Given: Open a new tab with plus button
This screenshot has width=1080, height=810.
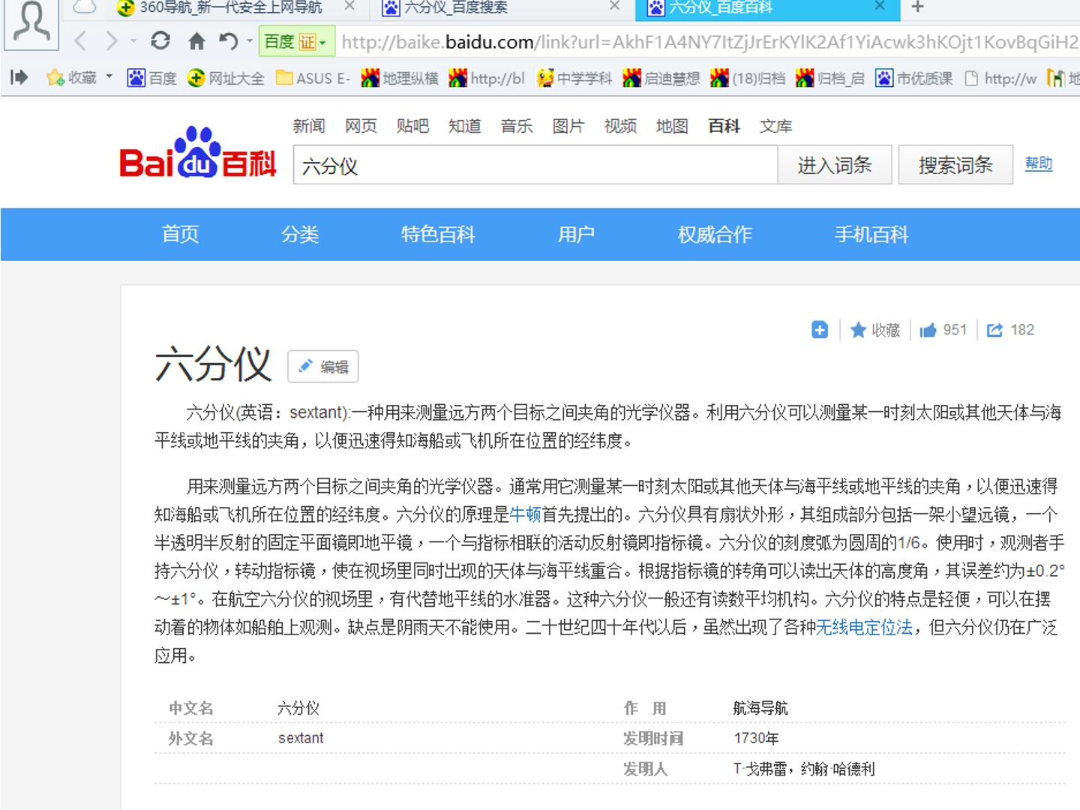Looking at the screenshot, I should tap(917, 7).
